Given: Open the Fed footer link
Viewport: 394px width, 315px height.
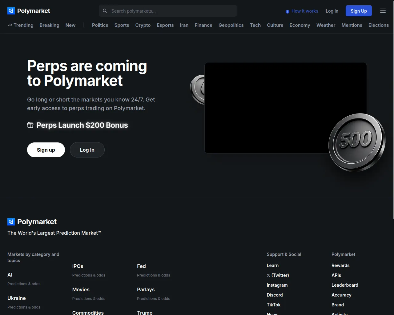Looking at the screenshot, I should [142, 266].
